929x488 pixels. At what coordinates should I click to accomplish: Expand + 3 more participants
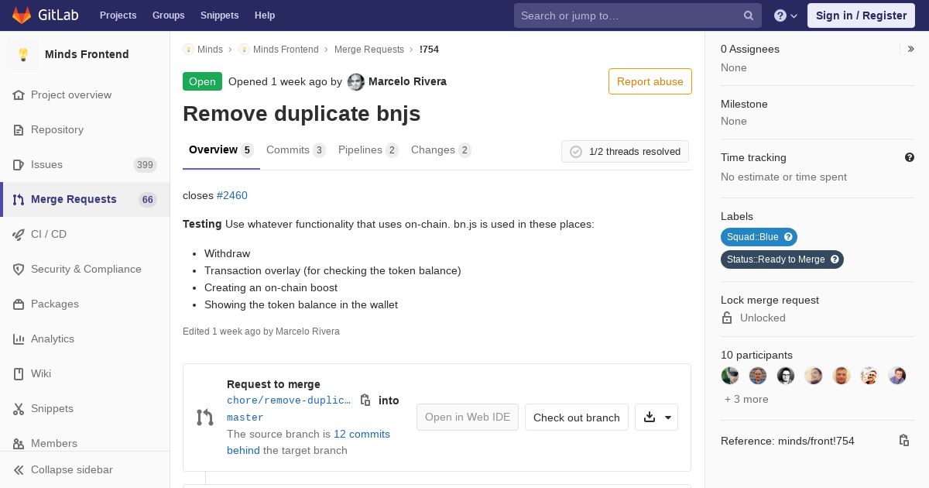[746, 399]
